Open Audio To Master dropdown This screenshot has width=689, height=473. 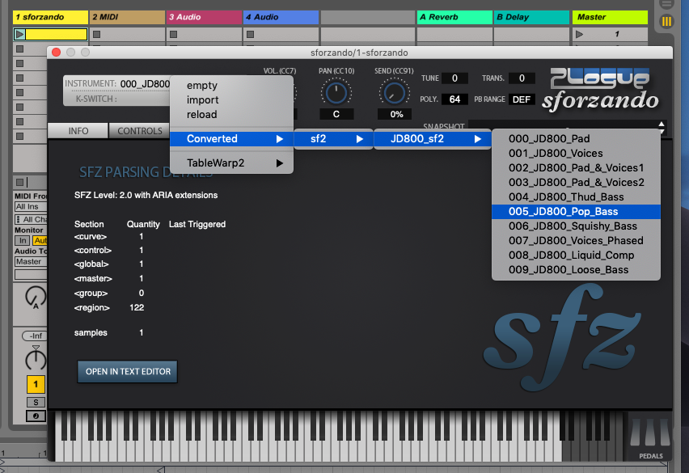pos(31,262)
